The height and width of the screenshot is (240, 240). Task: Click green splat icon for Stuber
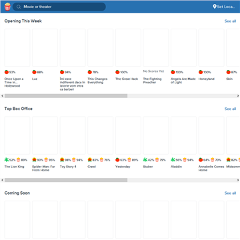point(145,160)
